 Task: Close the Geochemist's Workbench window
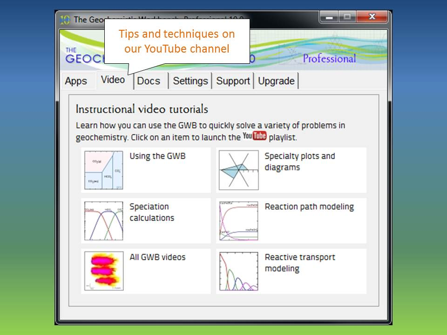tap(372, 17)
